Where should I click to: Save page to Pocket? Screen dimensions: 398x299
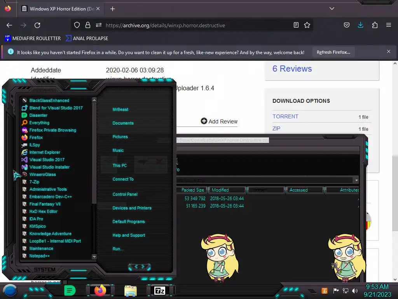pos(346,25)
